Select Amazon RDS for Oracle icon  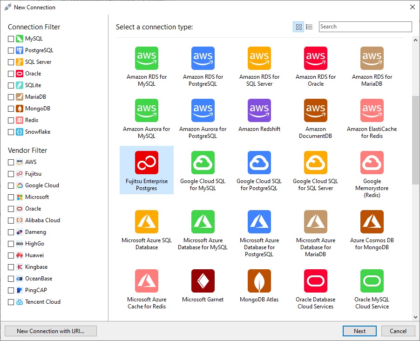click(x=316, y=58)
